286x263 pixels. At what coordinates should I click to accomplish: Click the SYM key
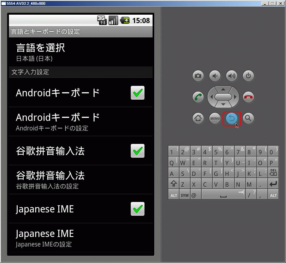[185, 194]
